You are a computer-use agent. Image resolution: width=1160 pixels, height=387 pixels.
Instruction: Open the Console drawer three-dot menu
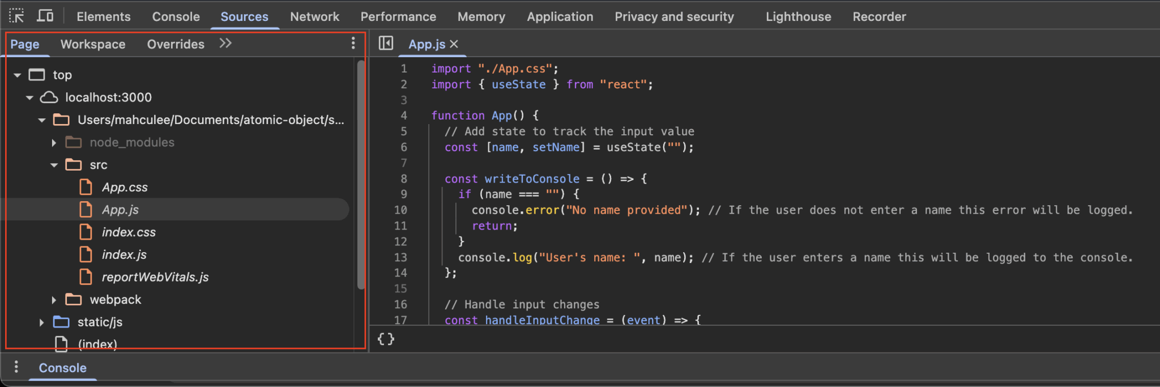(x=16, y=367)
